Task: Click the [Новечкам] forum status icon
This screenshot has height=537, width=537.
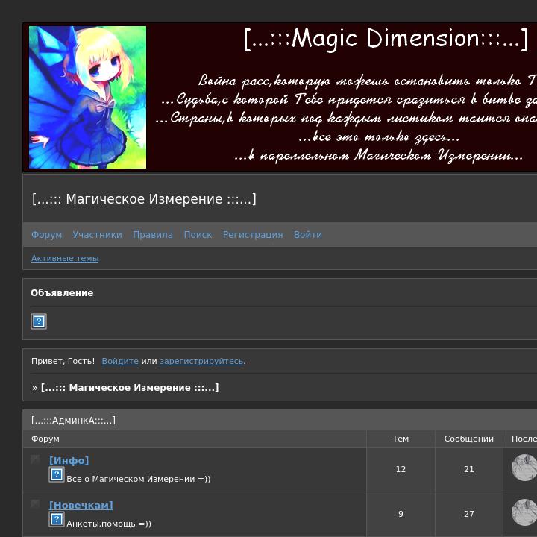Action: tap(35, 503)
